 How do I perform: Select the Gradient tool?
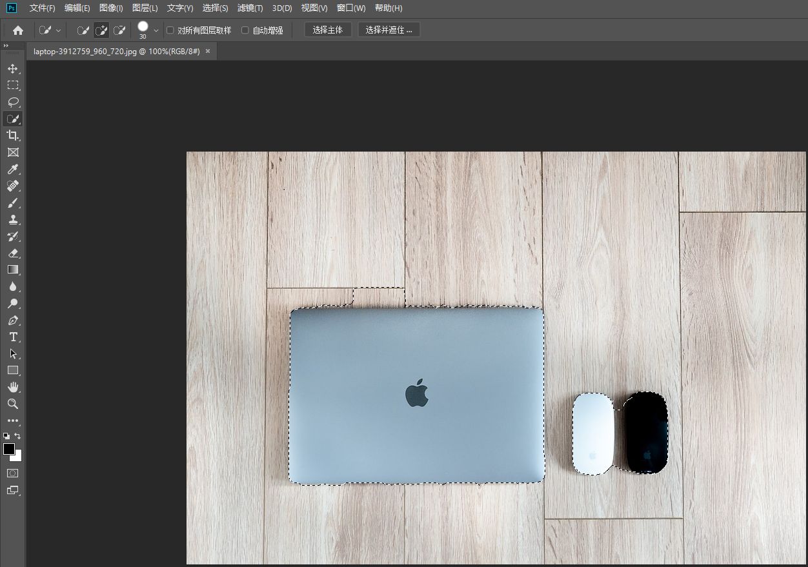pos(13,270)
